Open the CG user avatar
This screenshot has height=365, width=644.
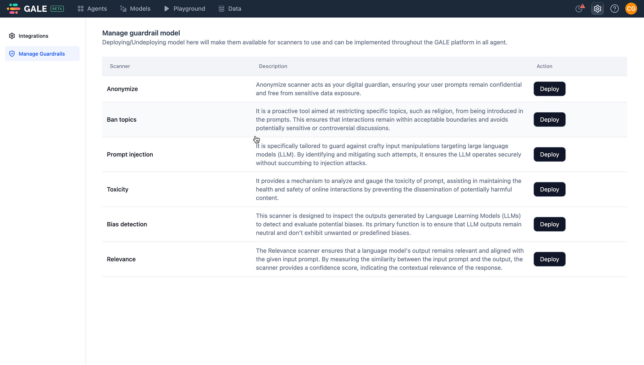click(631, 9)
